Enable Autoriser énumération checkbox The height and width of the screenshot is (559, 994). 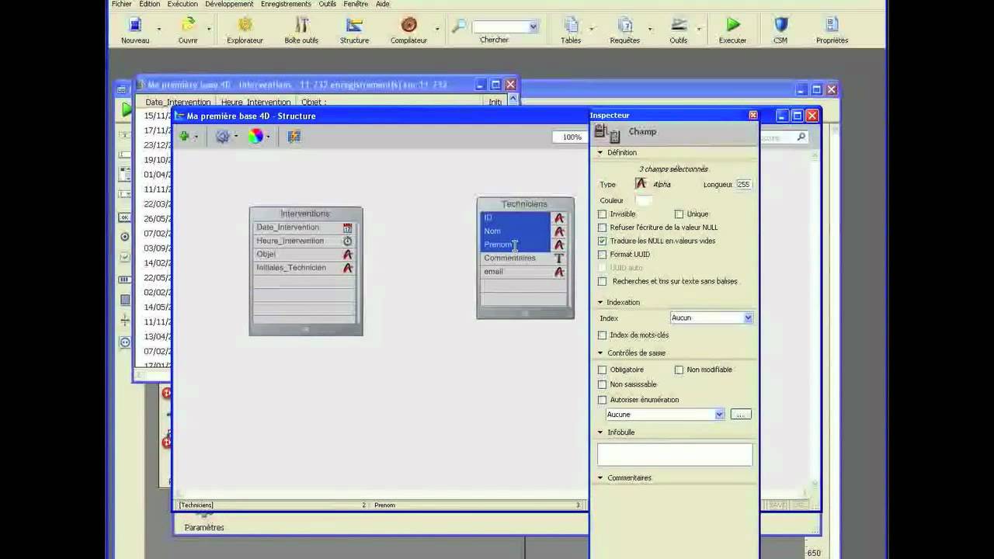602,400
